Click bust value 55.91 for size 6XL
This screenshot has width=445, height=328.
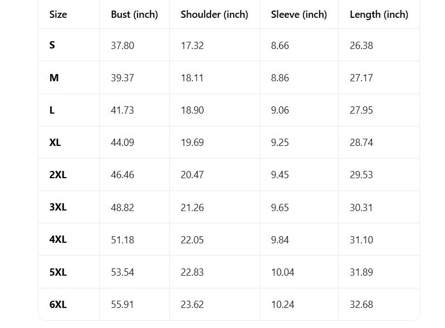[x=123, y=305]
